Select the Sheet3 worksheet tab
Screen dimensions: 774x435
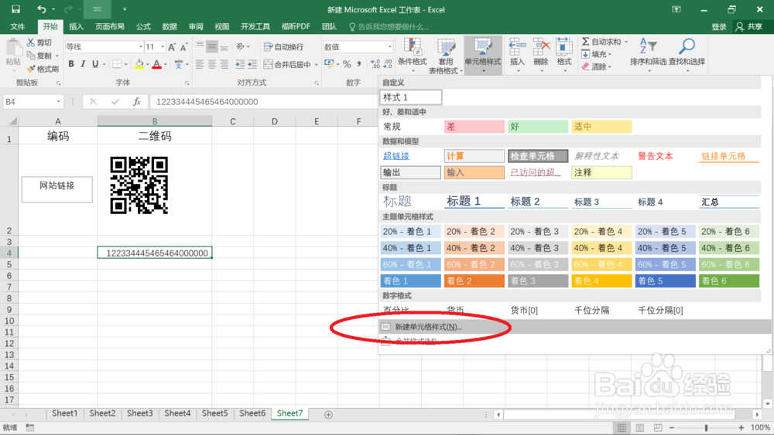click(x=139, y=413)
